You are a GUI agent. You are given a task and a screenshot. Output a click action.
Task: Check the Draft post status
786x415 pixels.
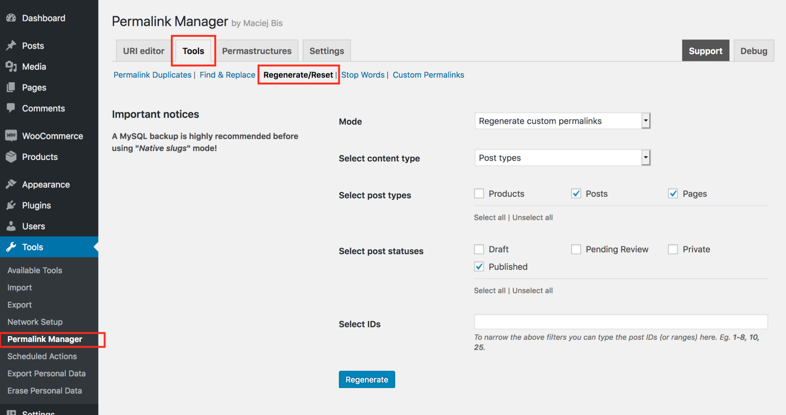(479, 249)
